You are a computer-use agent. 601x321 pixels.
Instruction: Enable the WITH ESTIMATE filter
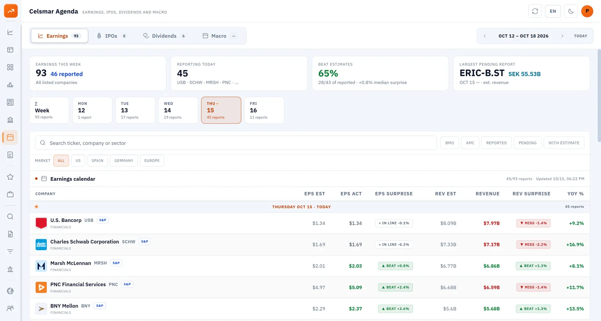click(564, 143)
